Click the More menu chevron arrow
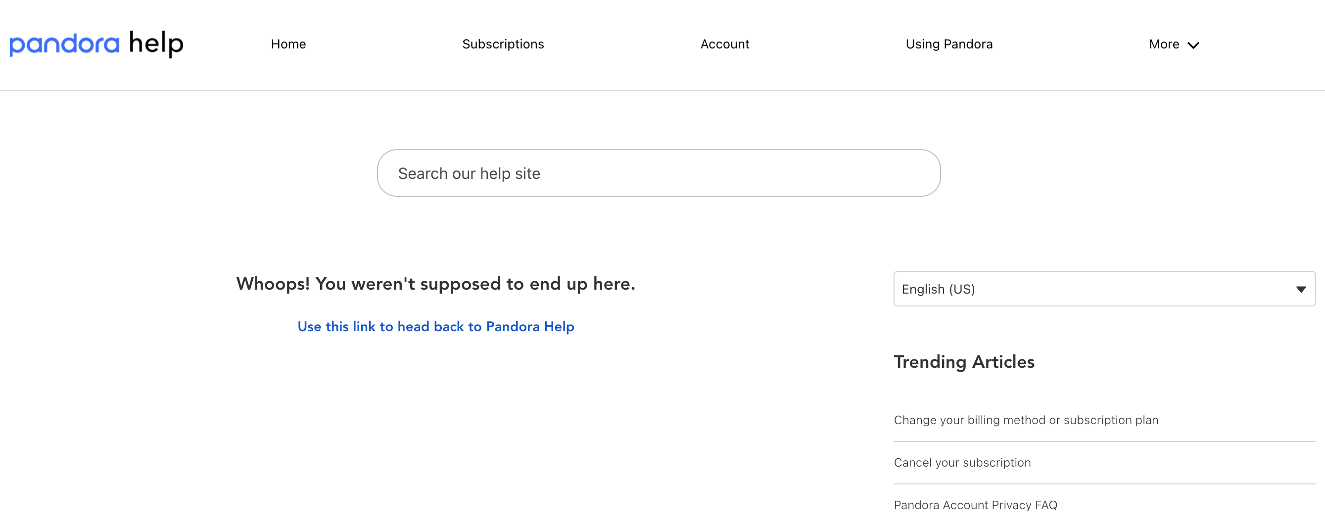This screenshot has height=519, width=1325. tap(1194, 46)
